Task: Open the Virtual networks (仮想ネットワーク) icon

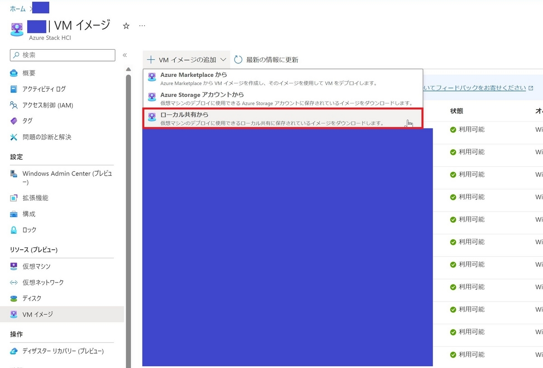Action: click(14, 283)
